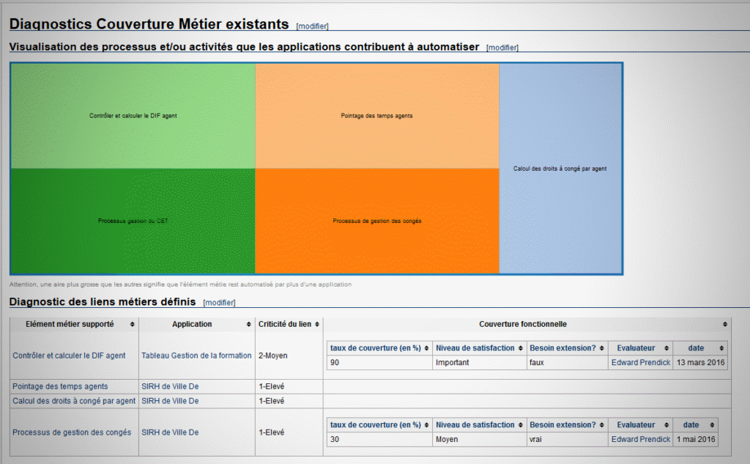
Task: Sort by Elément métier supporté column arrows
Action: pyautogui.click(x=132, y=324)
